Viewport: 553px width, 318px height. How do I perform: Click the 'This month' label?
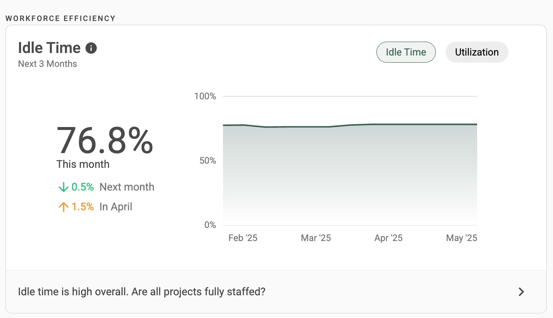83,164
